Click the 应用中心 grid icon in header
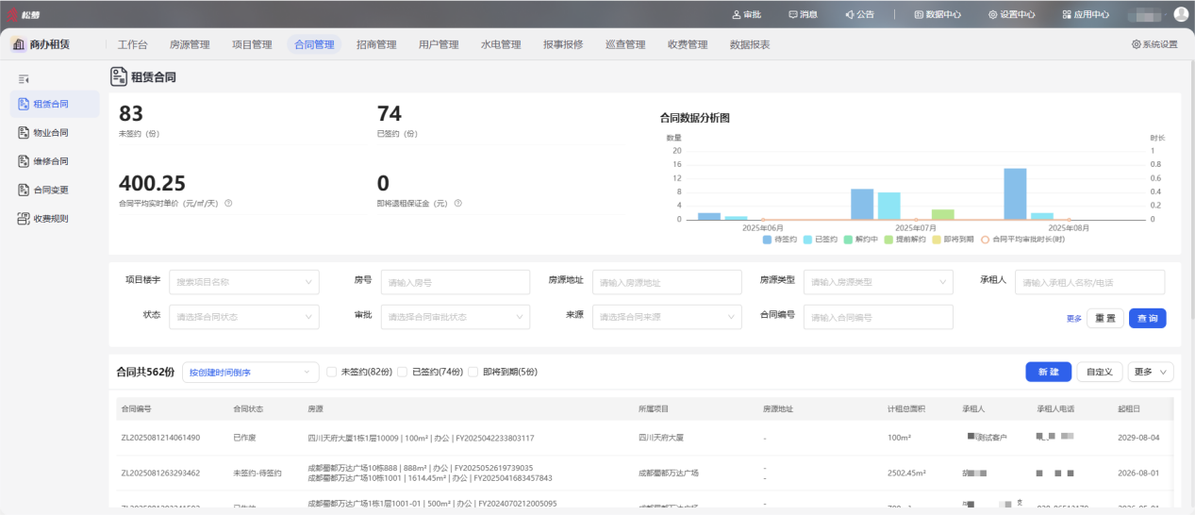Image resolution: width=1195 pixels, height=515 pixels. [x=1067, y=14]
